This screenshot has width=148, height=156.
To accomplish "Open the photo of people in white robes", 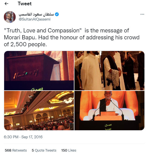I will (x=110, y=71).
